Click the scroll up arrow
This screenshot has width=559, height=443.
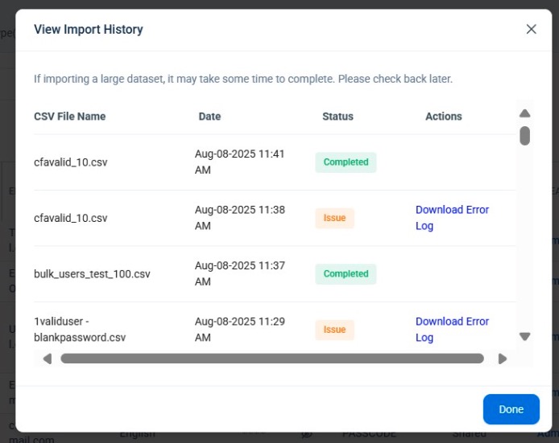point(525,113)
